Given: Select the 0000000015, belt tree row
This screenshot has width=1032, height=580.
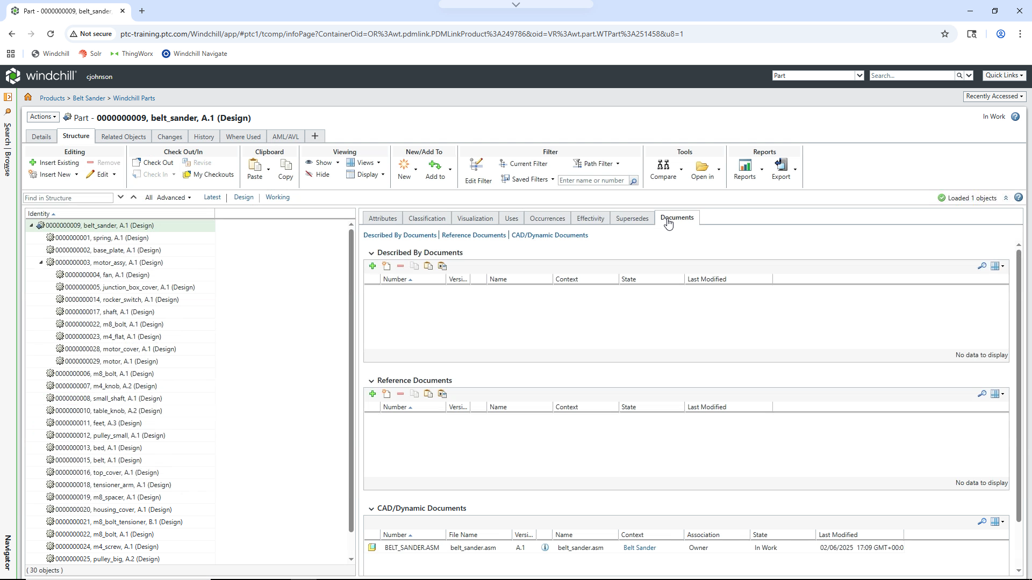Looking at the screenshot, I should 121,460.
